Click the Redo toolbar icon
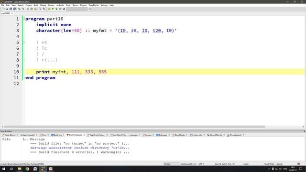The height and width of the screenshot is (172, 306). pos(23,9)
